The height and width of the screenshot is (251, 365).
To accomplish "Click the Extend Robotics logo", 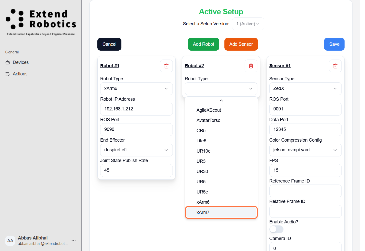I will coord(41,22).
